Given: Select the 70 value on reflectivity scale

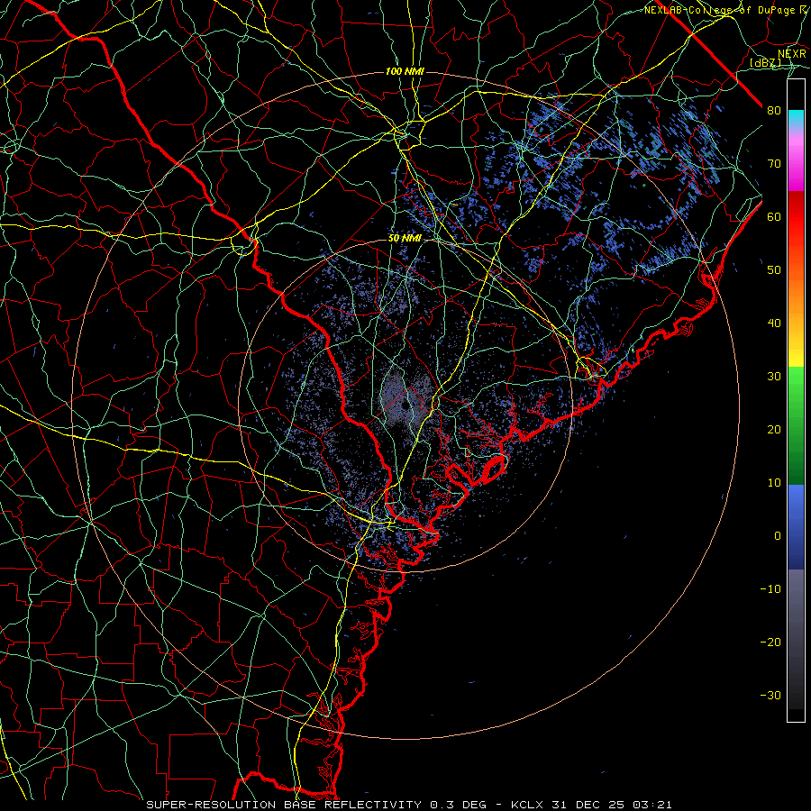Looking at the screenshot, I should [774, 164].
